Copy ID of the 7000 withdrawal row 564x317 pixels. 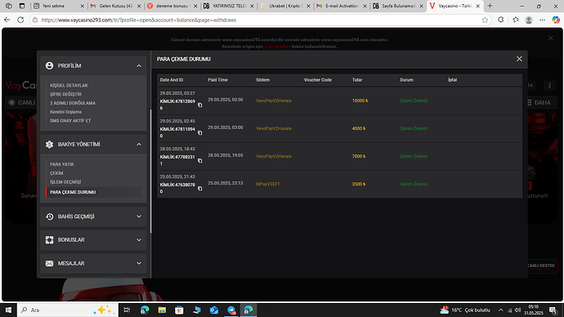click(x=200, y=161)
